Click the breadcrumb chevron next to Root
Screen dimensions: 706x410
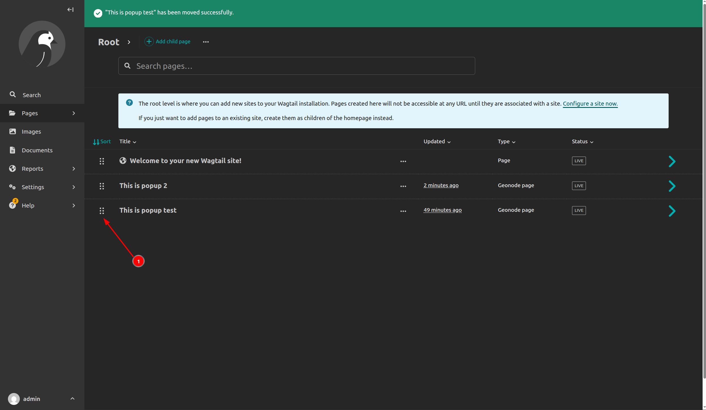[x=129, y=42]
